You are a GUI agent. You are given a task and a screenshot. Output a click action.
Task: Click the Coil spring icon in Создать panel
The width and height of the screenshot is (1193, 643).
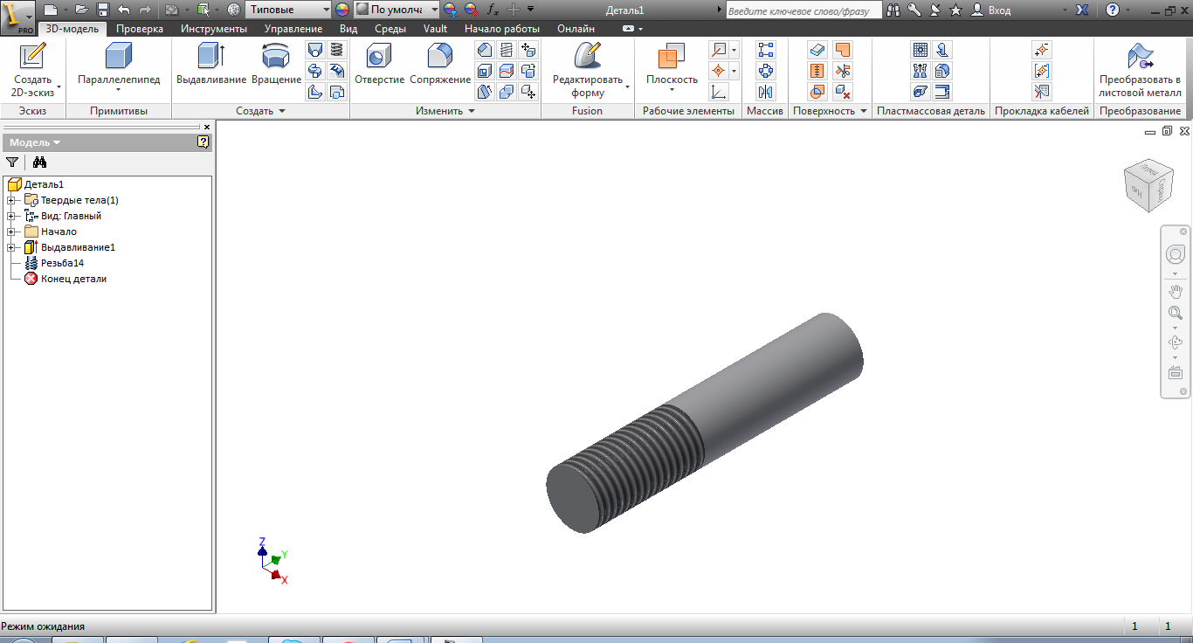336,50
